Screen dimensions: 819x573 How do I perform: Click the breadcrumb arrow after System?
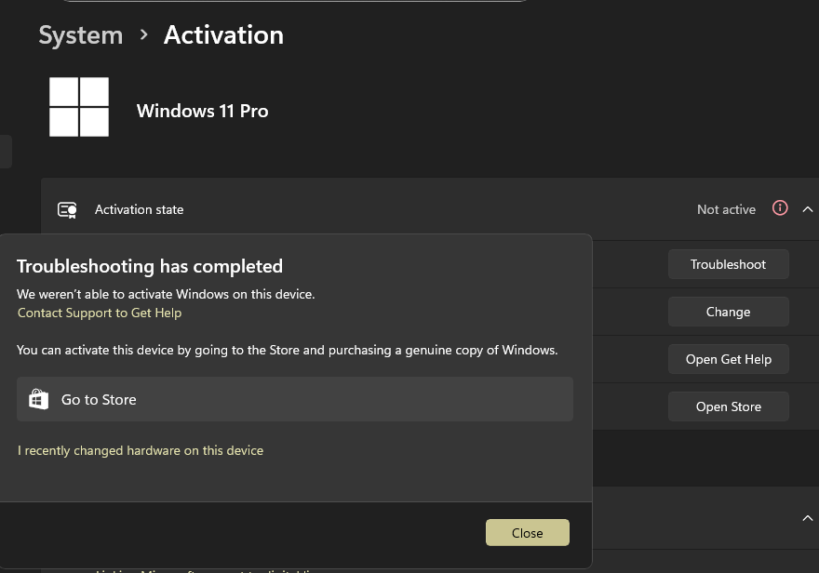point(143,35)
